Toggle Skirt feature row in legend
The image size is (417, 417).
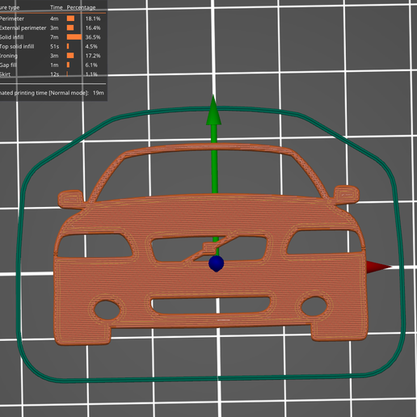pyautogui.click(x=53, y=74)
